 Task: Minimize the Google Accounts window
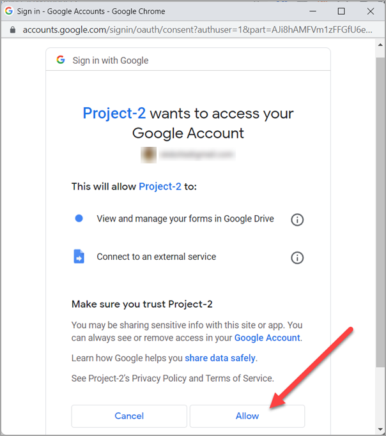[x=313, y=11]
